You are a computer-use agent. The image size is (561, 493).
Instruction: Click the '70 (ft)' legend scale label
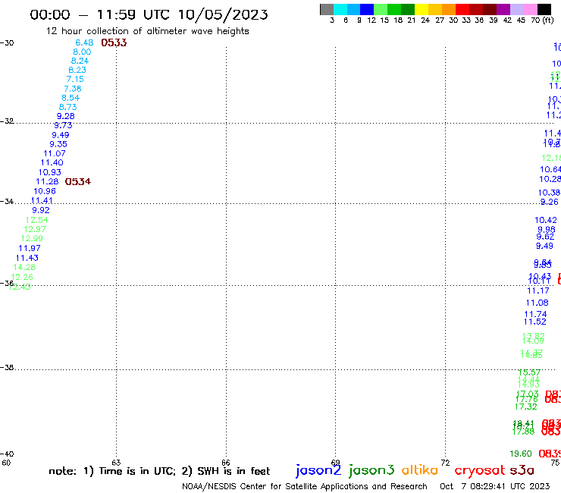542,20
